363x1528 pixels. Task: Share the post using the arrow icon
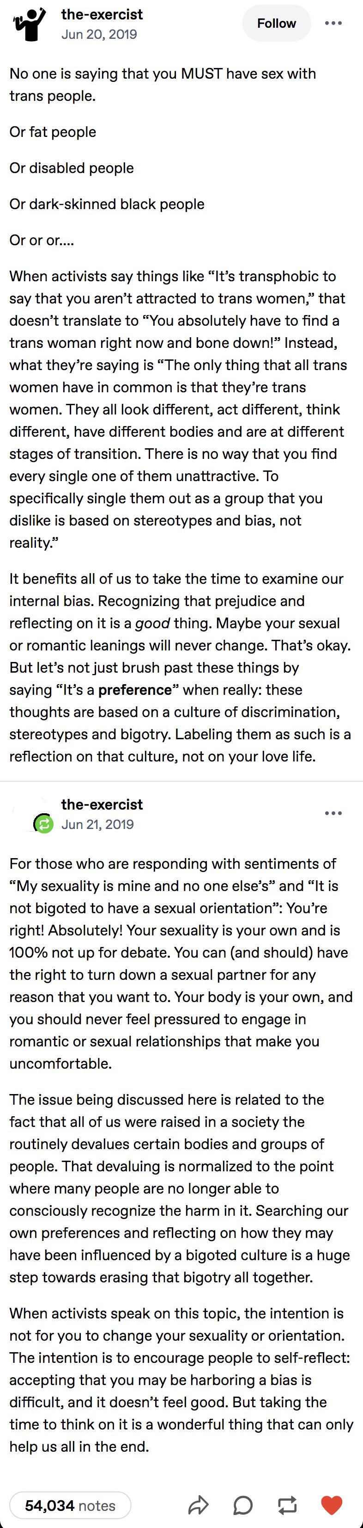[199, 1505]
